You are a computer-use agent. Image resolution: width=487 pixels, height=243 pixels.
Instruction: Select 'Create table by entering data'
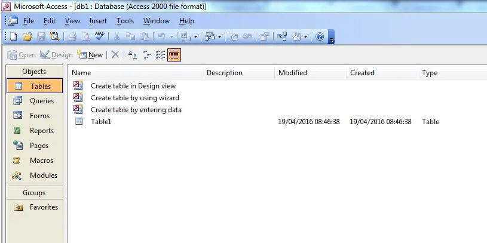[x=127, y=109]
